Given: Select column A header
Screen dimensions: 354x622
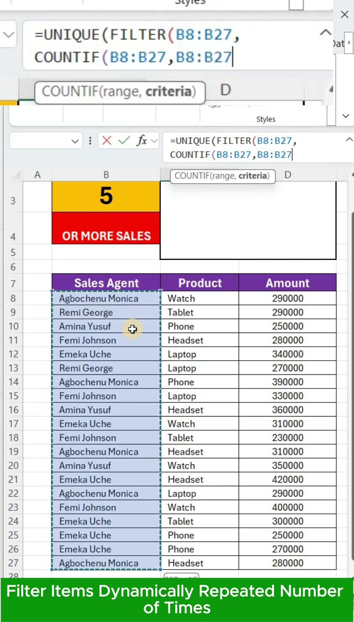Looking at the screenshot, I should (x=37, y=175).
